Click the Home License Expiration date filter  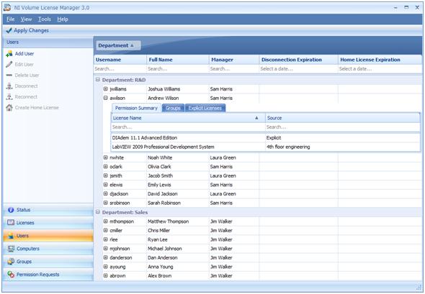(380, 69)
